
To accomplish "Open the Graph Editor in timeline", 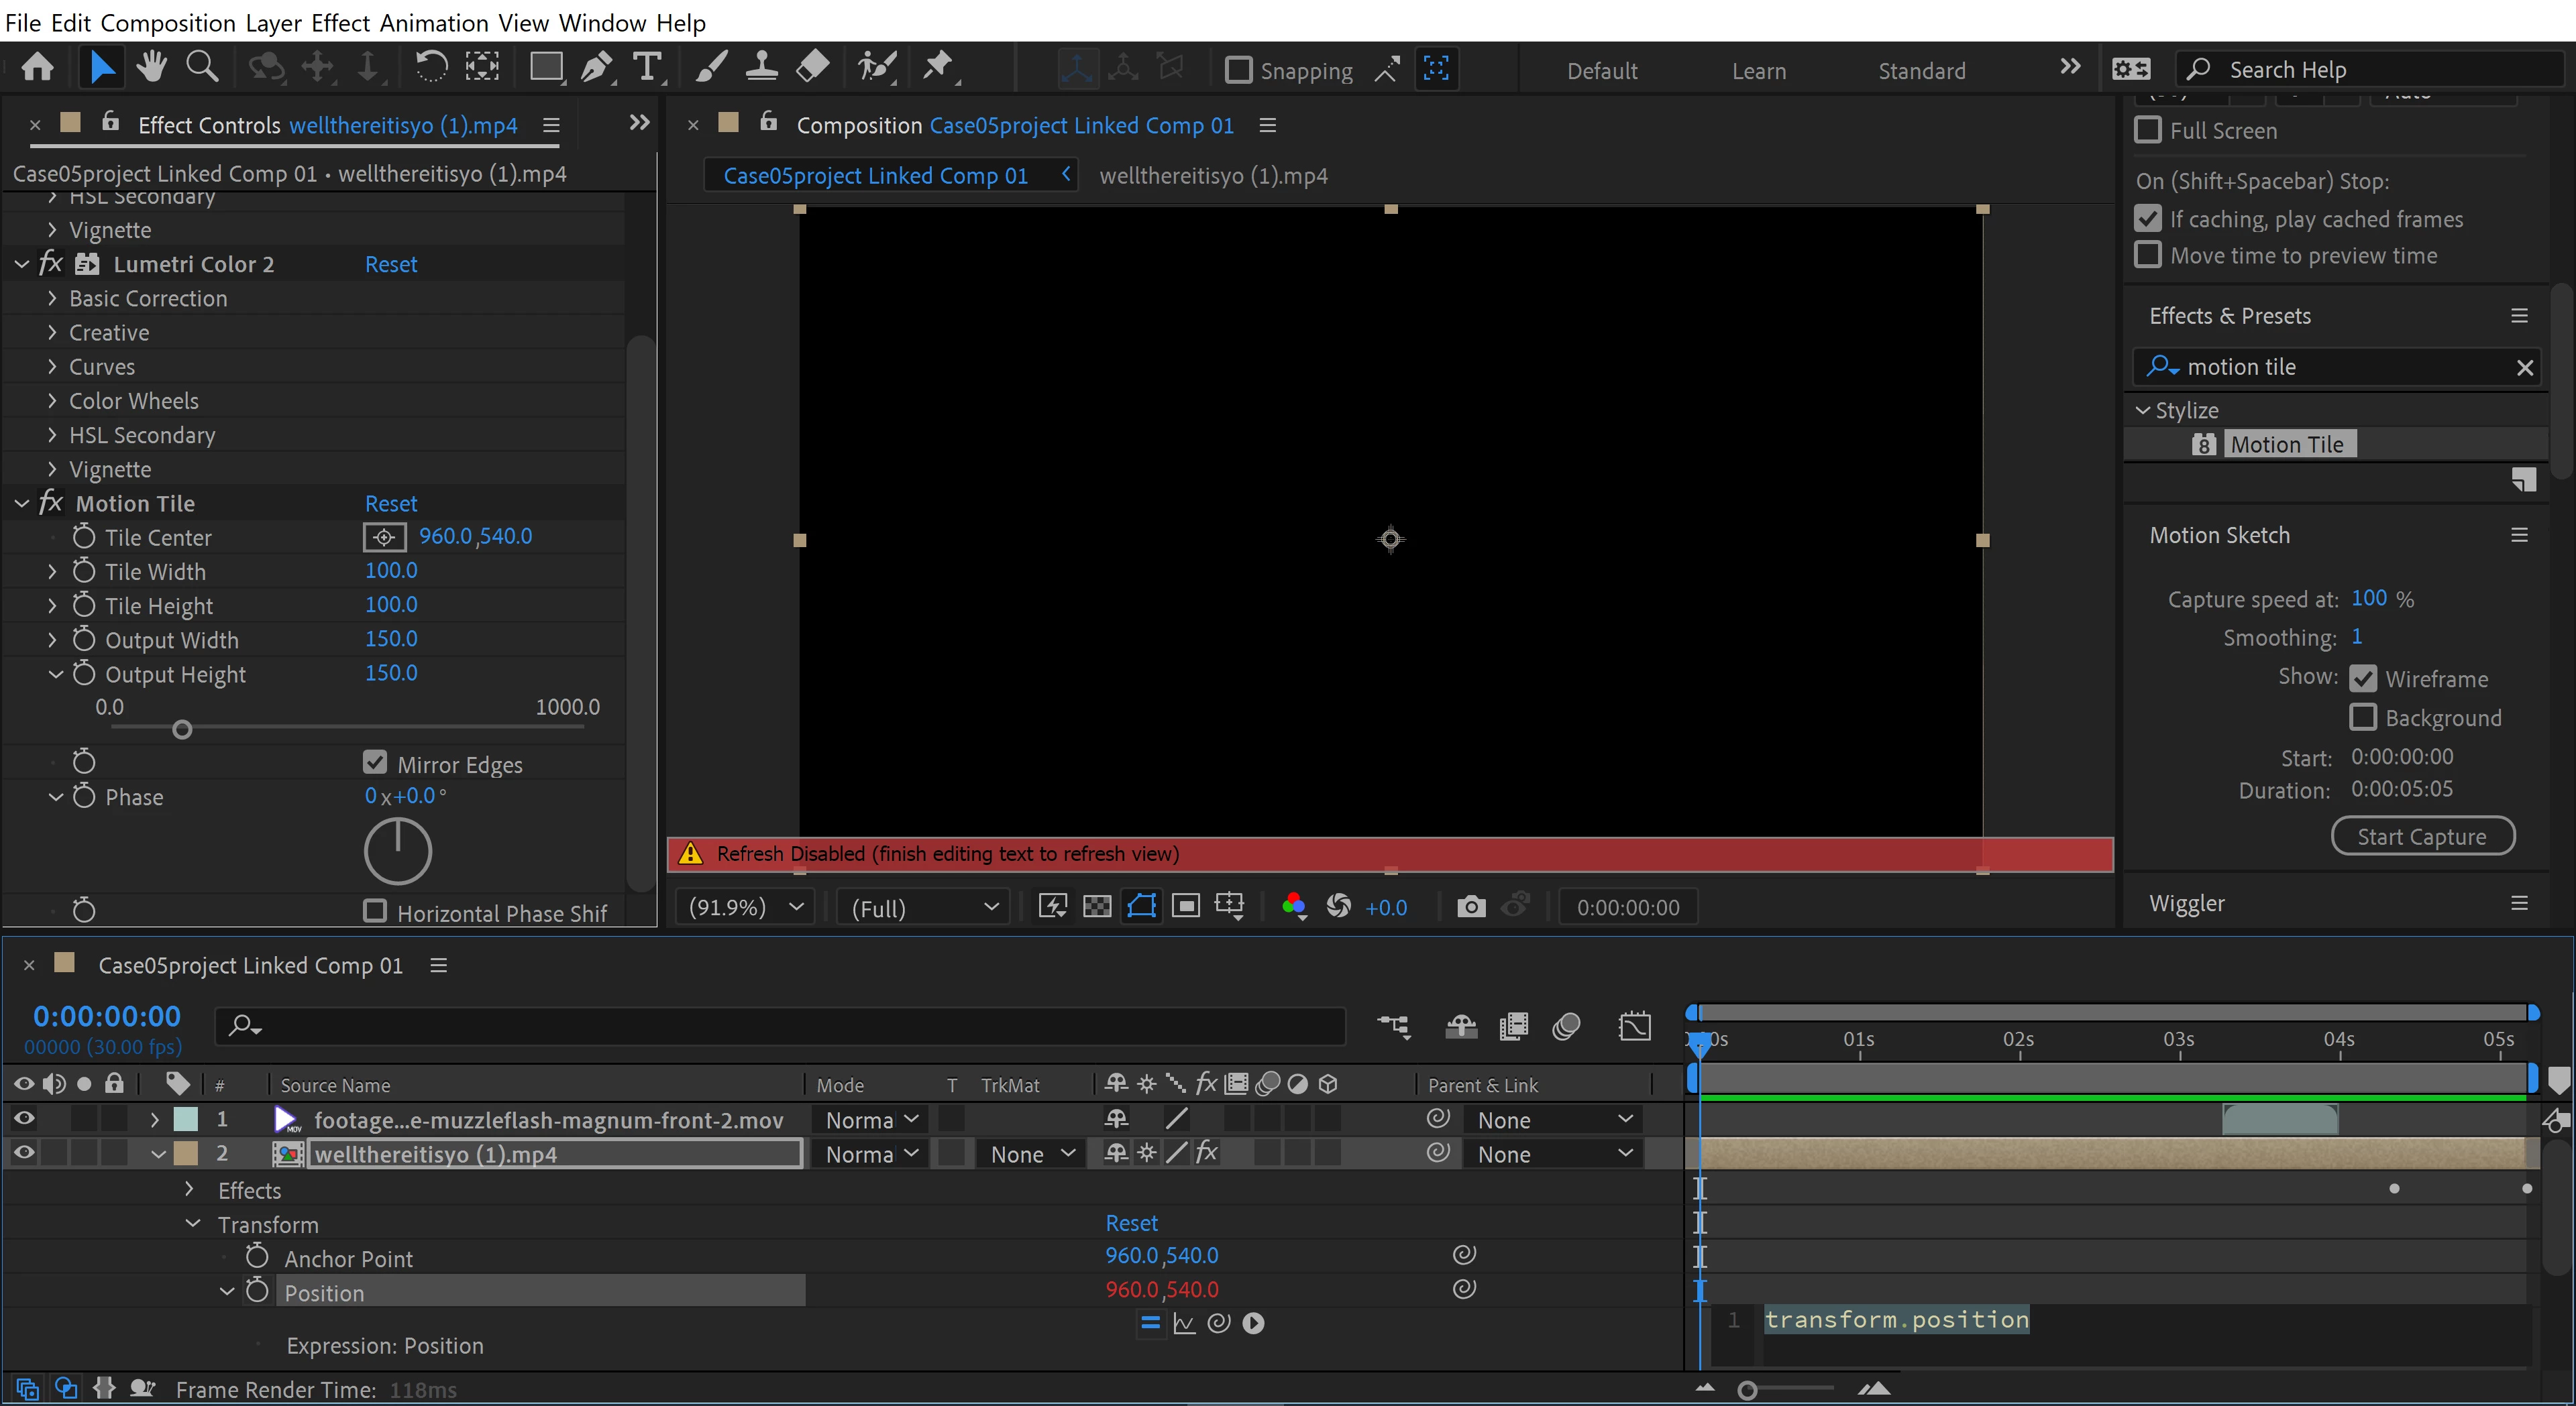I will (1635, 1027).
